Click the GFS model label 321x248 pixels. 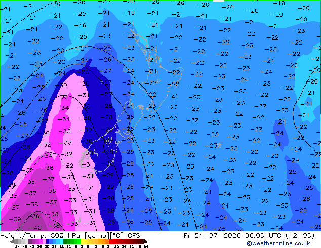tap(134, 236)
